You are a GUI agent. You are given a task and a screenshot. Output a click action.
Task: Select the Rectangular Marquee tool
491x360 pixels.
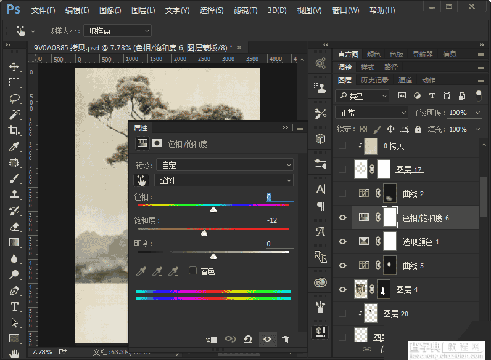[x=14, y=82]
